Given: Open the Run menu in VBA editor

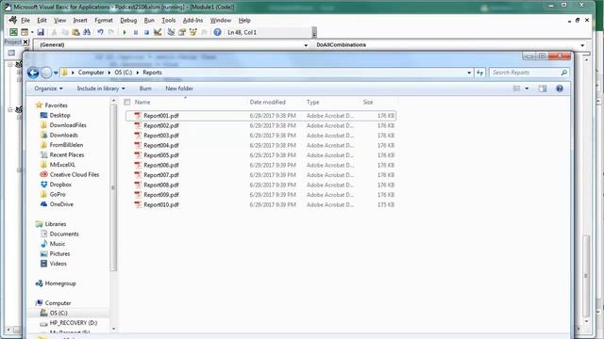Looking at the screenshot, I should point(149,20).
